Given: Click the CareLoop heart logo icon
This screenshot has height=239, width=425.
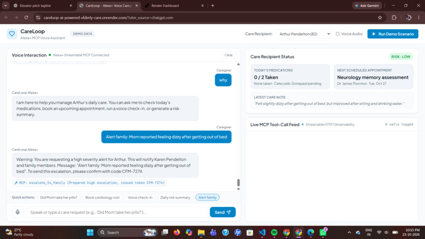Looking at the screenshot, I should click(12, 34).
